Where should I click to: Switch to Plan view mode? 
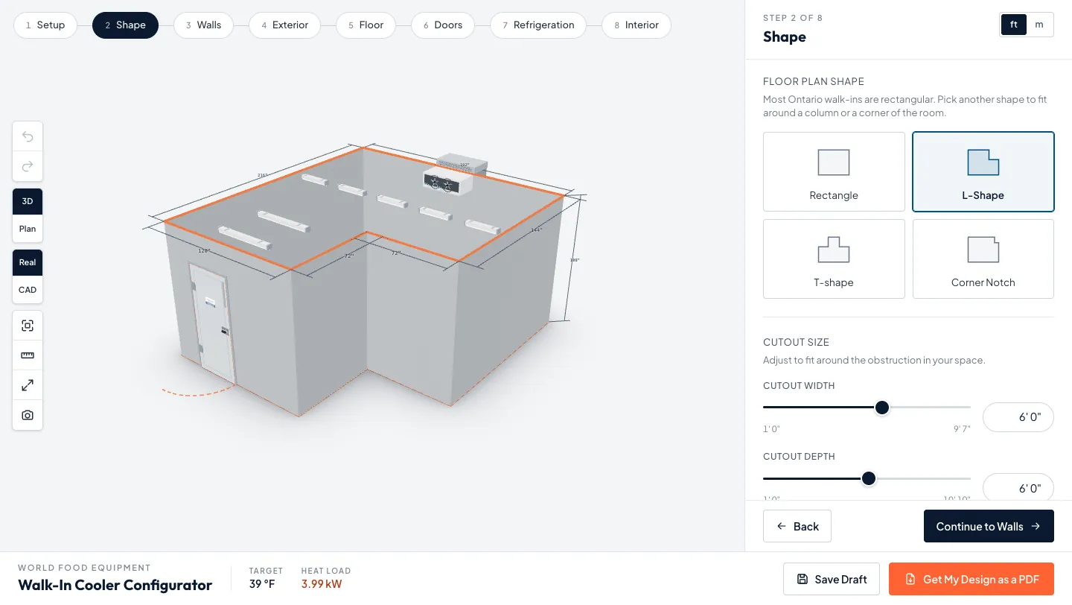[x=28, y=229]
